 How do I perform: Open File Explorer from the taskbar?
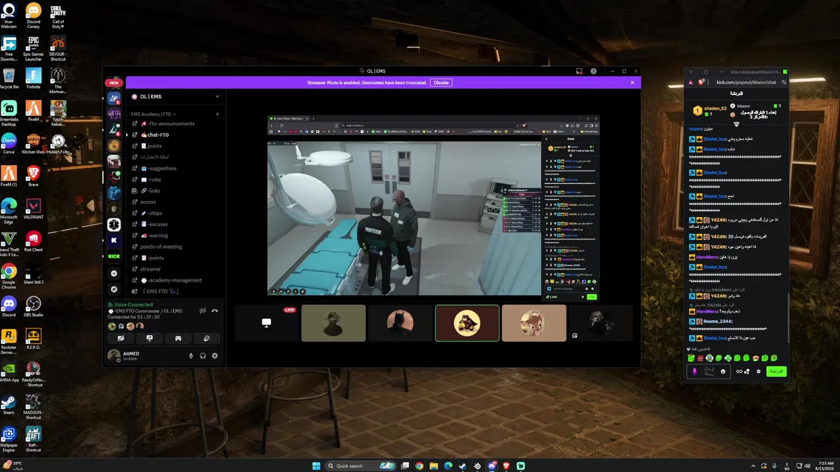click(x=434, y=466)
